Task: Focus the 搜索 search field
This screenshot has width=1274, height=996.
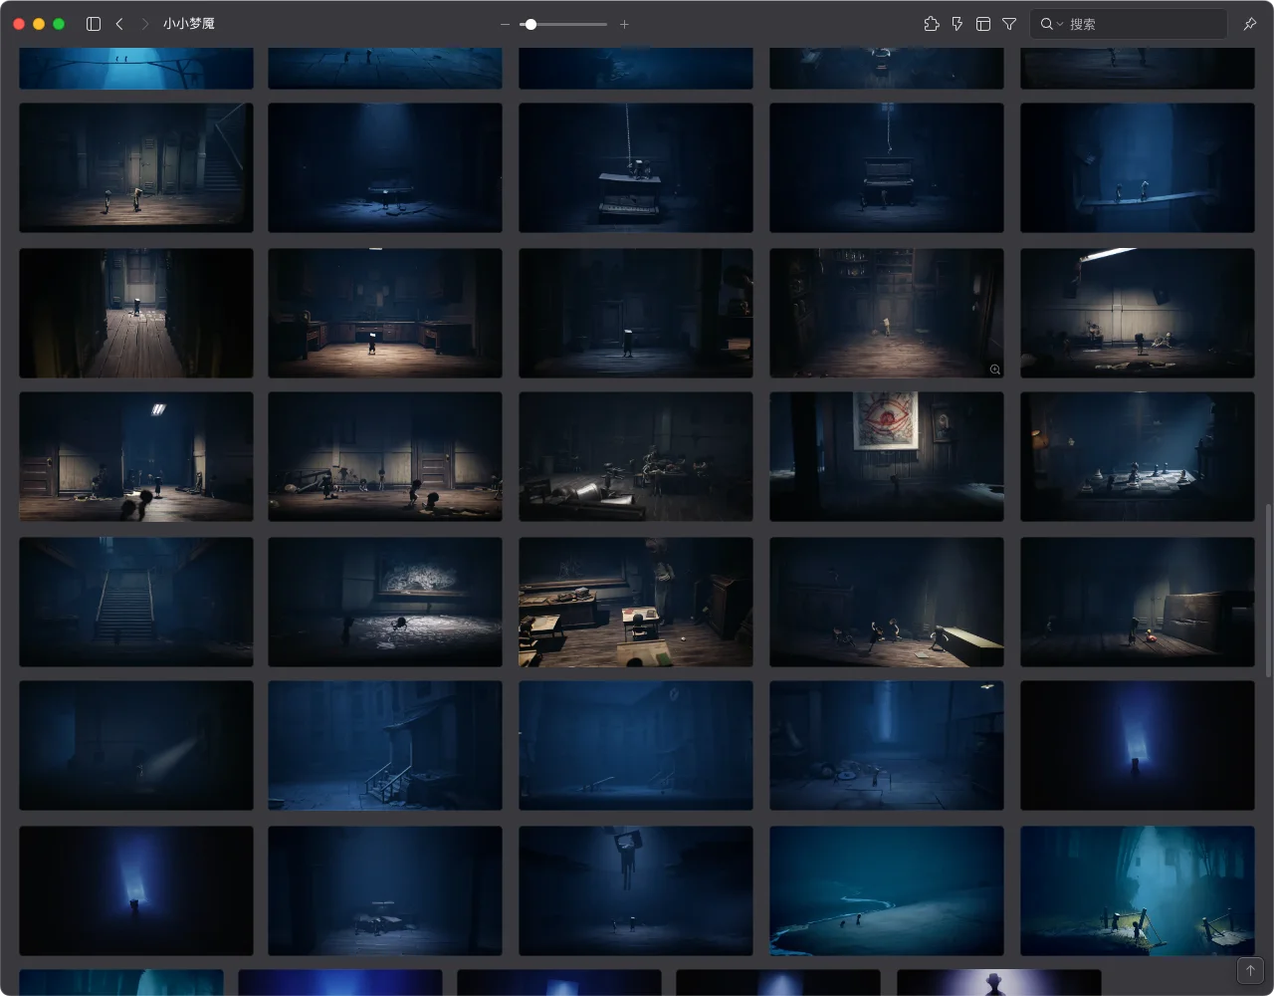Action: 1129,24
